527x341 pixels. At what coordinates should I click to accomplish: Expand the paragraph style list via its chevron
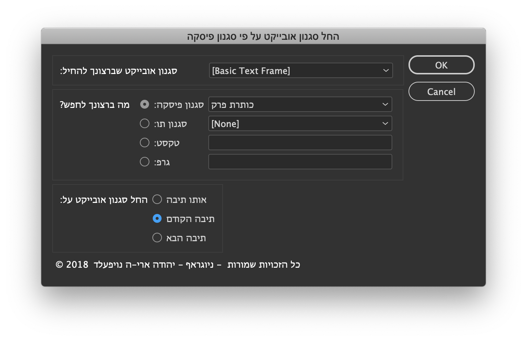[x=385, y=104]
